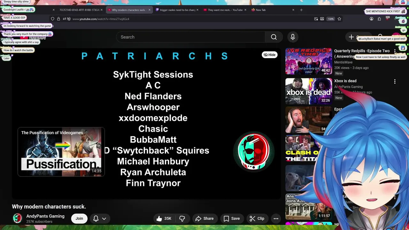The height and width of the screenshot is (230, 409).
Task: Click the 130% zoom level indicator
Action: click(x=331, y=19)
